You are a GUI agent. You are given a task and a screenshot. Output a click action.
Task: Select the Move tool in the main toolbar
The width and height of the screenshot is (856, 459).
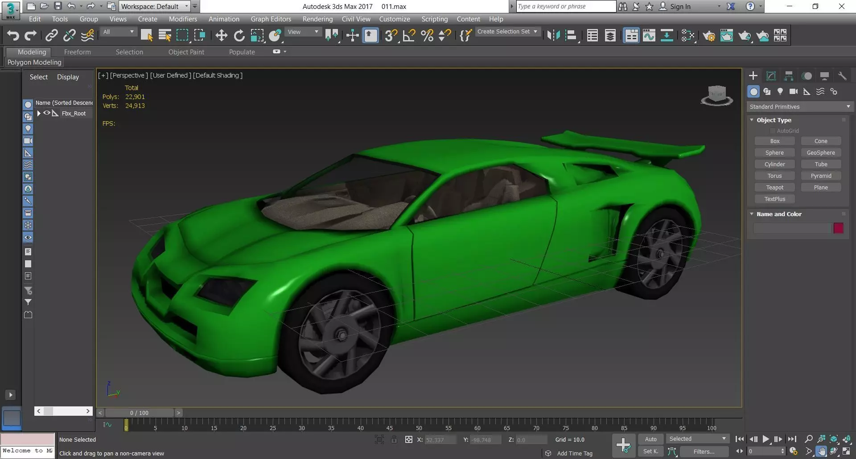(x=221, y=36)
